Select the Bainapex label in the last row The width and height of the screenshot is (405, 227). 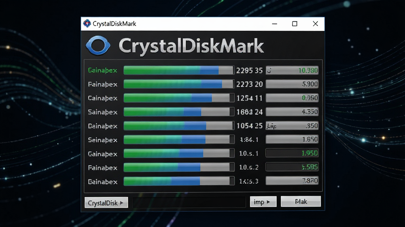(x=102, y=182)
